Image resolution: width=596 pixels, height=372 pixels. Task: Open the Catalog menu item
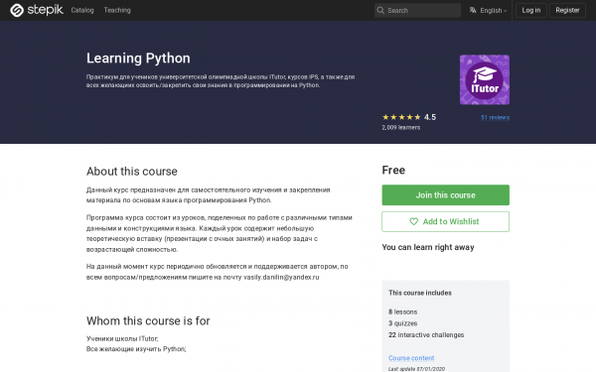[x=82, y=10]
